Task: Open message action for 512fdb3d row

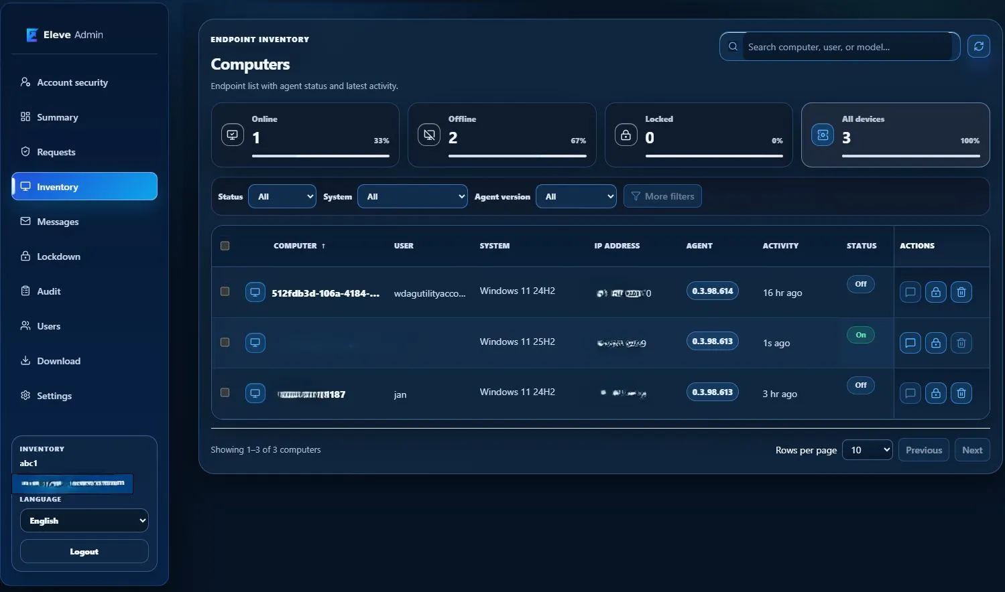Action: tap(910, 292)
